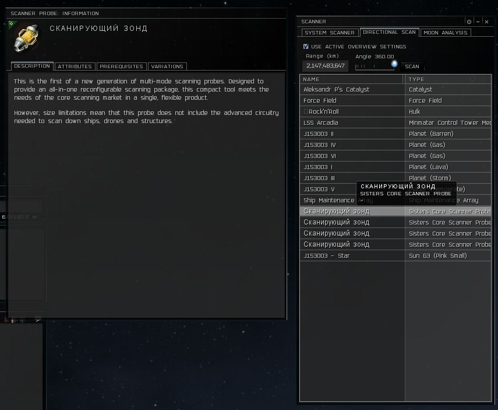This screenshot has height=410, width=498.
Task: Select J153003 - Star row
Action: coord(395,255)
